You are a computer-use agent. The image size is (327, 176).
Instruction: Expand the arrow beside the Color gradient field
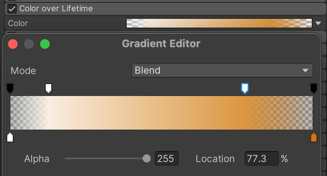click(x=318, y=24)
